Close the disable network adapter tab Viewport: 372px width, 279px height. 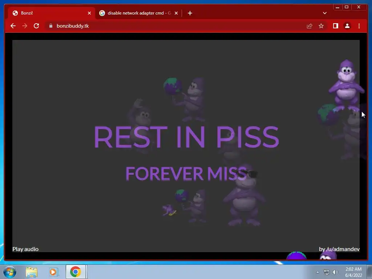click(x=176, y=13)
